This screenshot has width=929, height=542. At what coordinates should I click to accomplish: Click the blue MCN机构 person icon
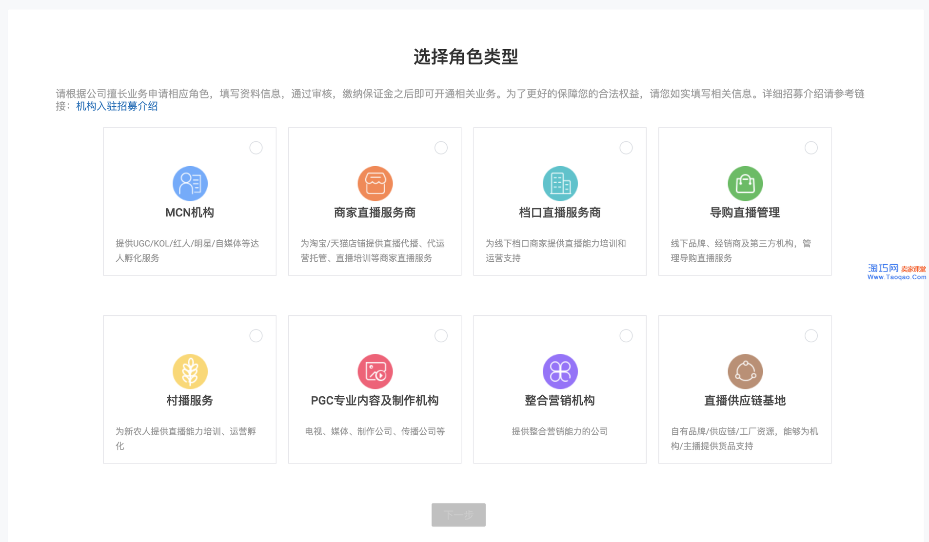(x=190, y=184)
